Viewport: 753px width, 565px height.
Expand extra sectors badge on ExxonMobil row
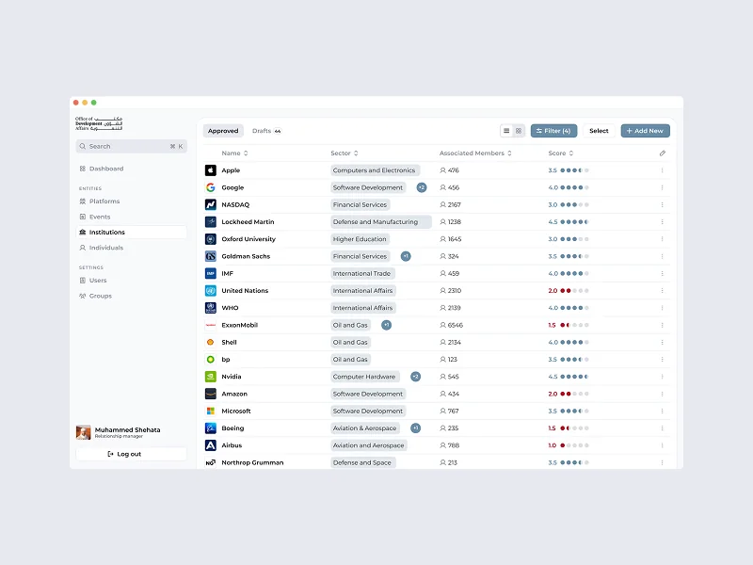[387, 325]
